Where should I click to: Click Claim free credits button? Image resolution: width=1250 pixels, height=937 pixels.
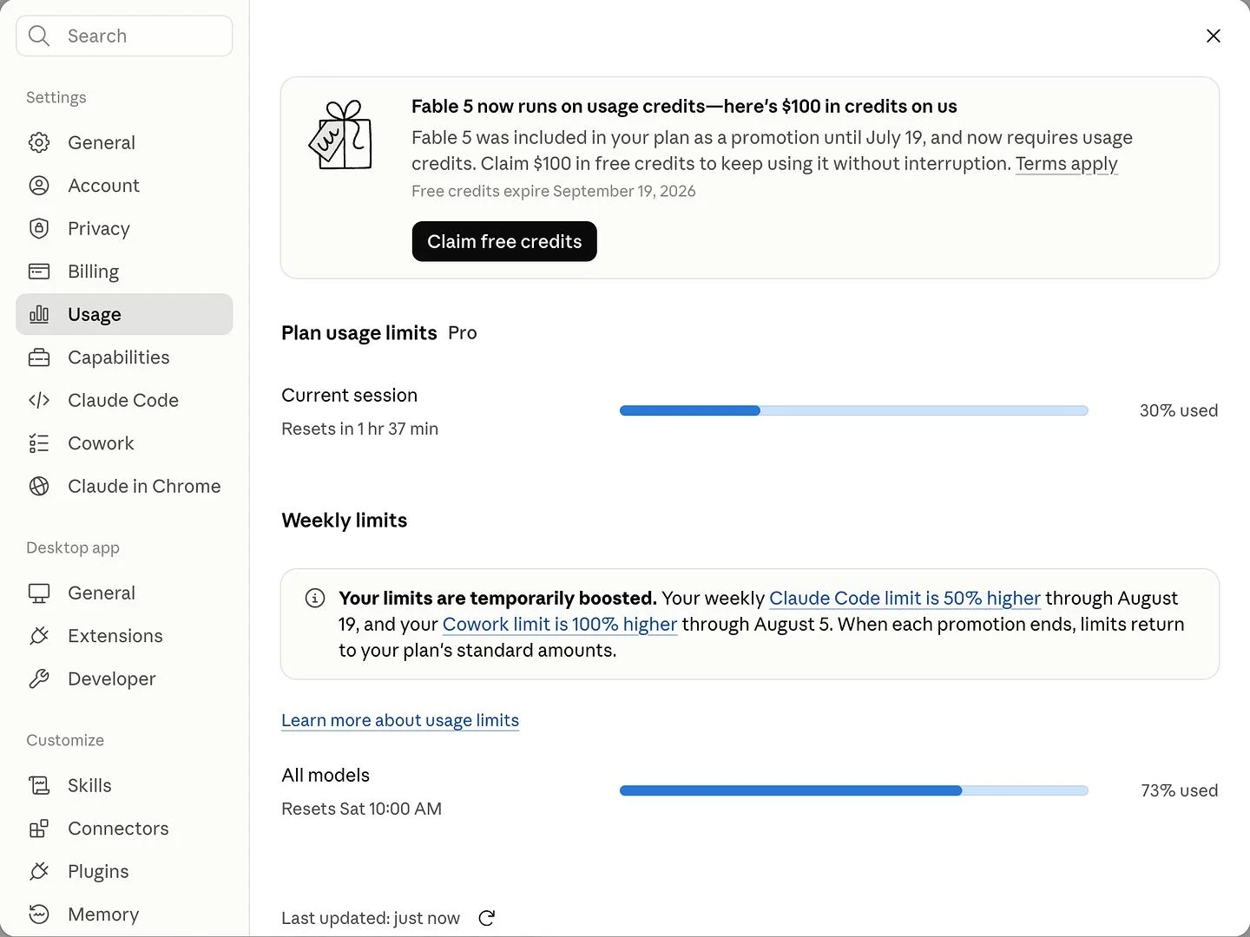point(504,241)
